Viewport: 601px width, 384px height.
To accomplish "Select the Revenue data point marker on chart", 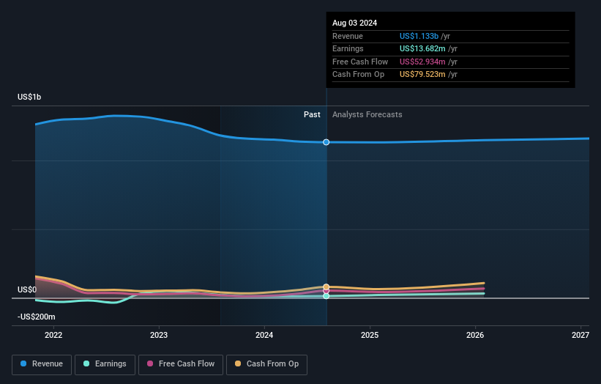I will pyautogui.click(x=326, y=142).
